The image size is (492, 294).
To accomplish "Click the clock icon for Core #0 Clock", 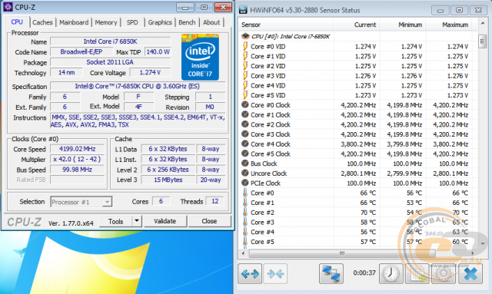I will pyautogui.click(x=245, y=104).
